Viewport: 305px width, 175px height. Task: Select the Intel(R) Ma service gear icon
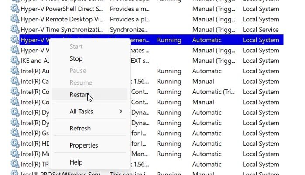(x=15, y=154)
